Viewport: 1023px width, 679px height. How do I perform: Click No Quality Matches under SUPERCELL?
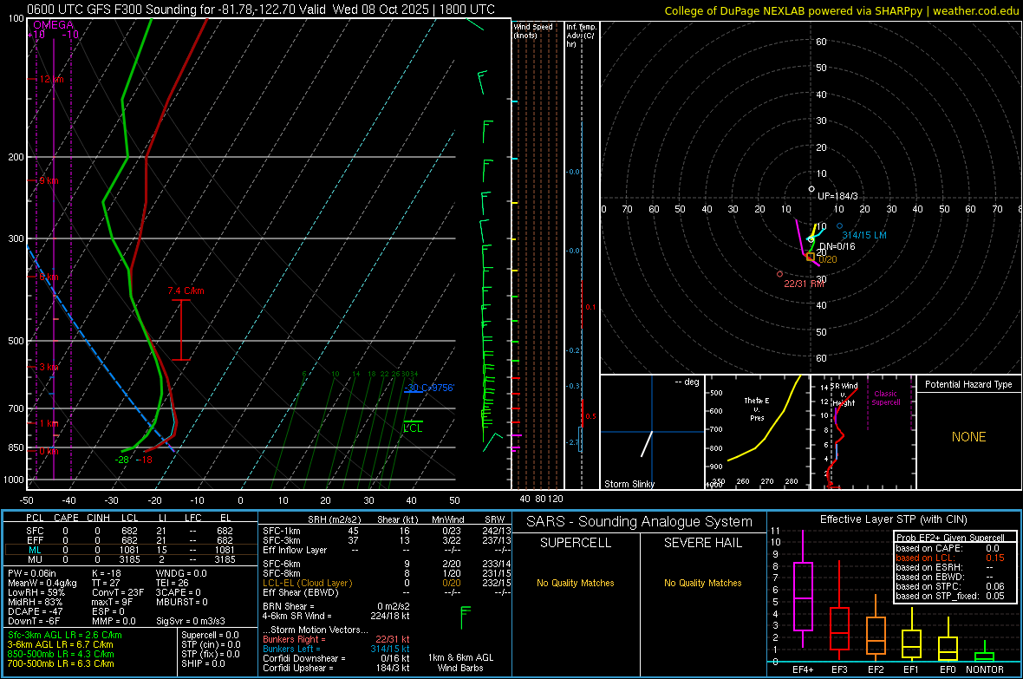[x=576, y=583]
